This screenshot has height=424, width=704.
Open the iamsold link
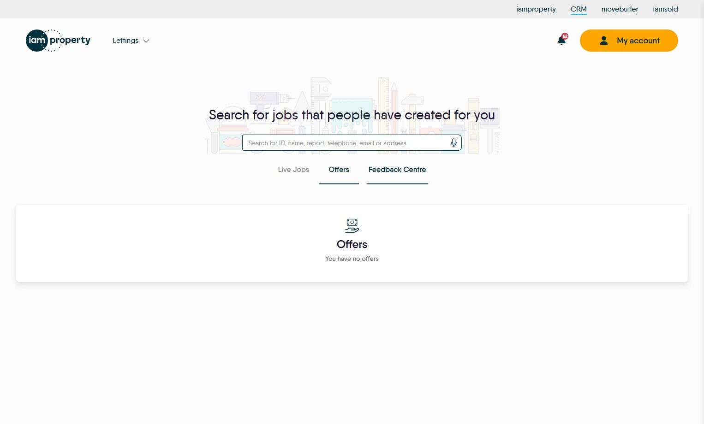click(x=665, y=9)
